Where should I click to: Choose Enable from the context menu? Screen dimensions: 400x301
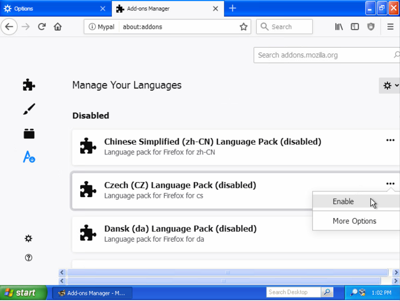[356, 201]
